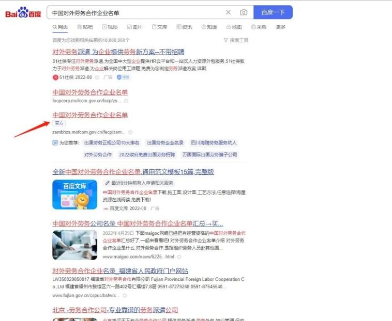The image size is (392, 321).
Task: Click icon next to fujian.gov.cn URL
Action: (x=125, y=296)
